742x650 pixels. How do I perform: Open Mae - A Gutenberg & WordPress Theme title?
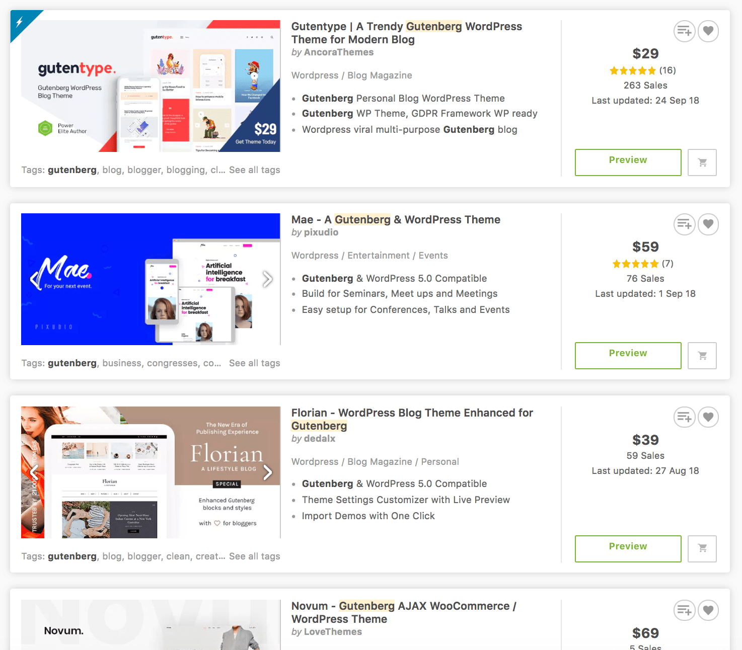[x=396, y=220]
